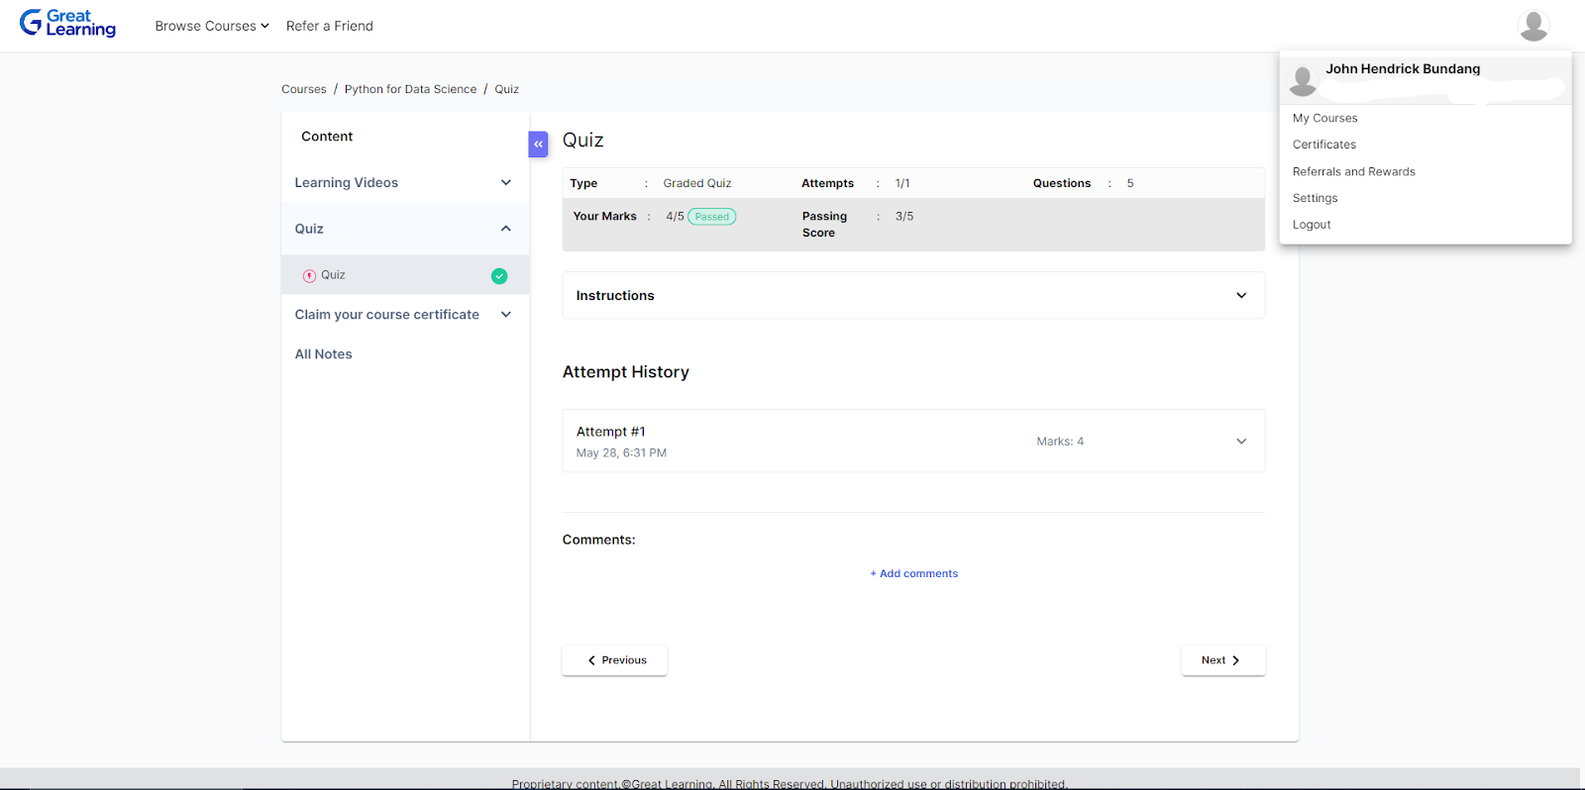Go to Previous page button

[614, 660]
